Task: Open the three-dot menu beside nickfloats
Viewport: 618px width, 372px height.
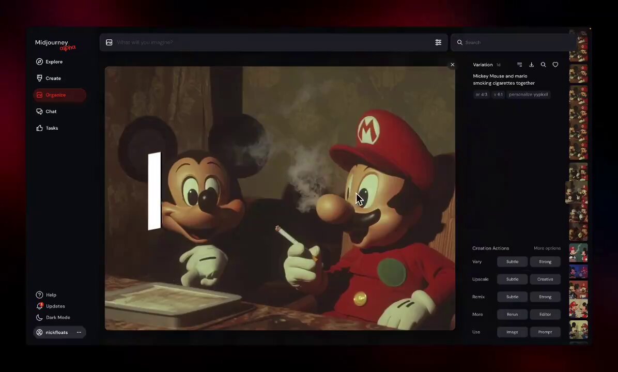Action: point(79,332)
